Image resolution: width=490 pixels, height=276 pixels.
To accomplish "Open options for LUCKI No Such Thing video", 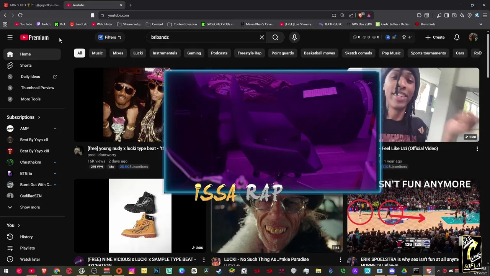I will coord(340,260).
